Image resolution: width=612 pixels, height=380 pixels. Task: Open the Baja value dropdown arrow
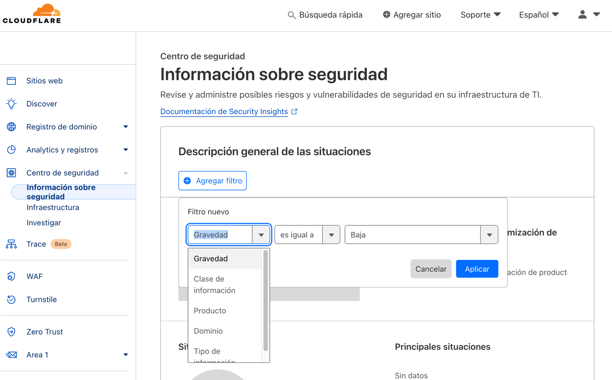489,235
